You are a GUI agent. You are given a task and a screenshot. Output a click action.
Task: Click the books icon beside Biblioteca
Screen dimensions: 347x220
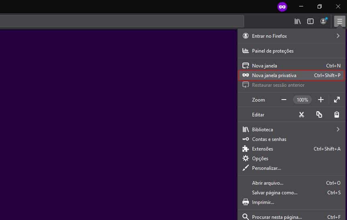pos(245,129)
